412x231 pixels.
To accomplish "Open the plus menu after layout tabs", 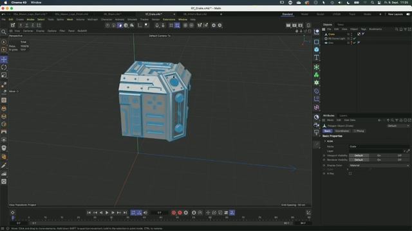I will click(x=380, y=14).
